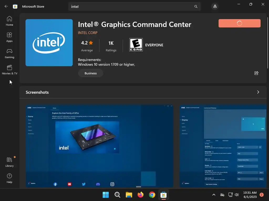Click the network tray icon
This screenshot has width=269, height=201.
point(230,195)
